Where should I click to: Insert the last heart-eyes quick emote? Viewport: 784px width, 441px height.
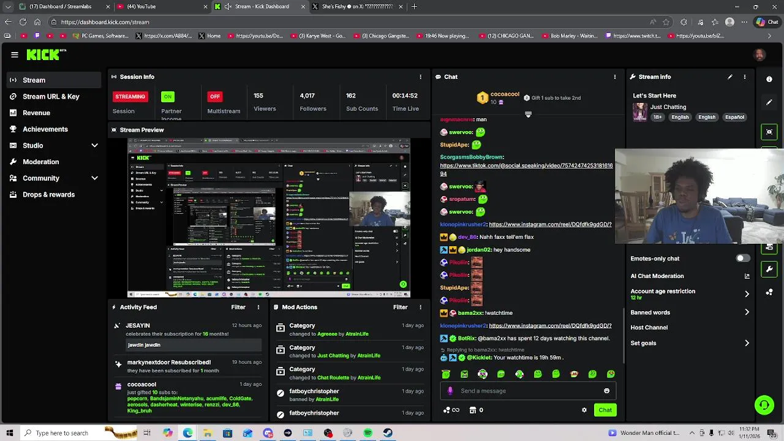point(611,374)
